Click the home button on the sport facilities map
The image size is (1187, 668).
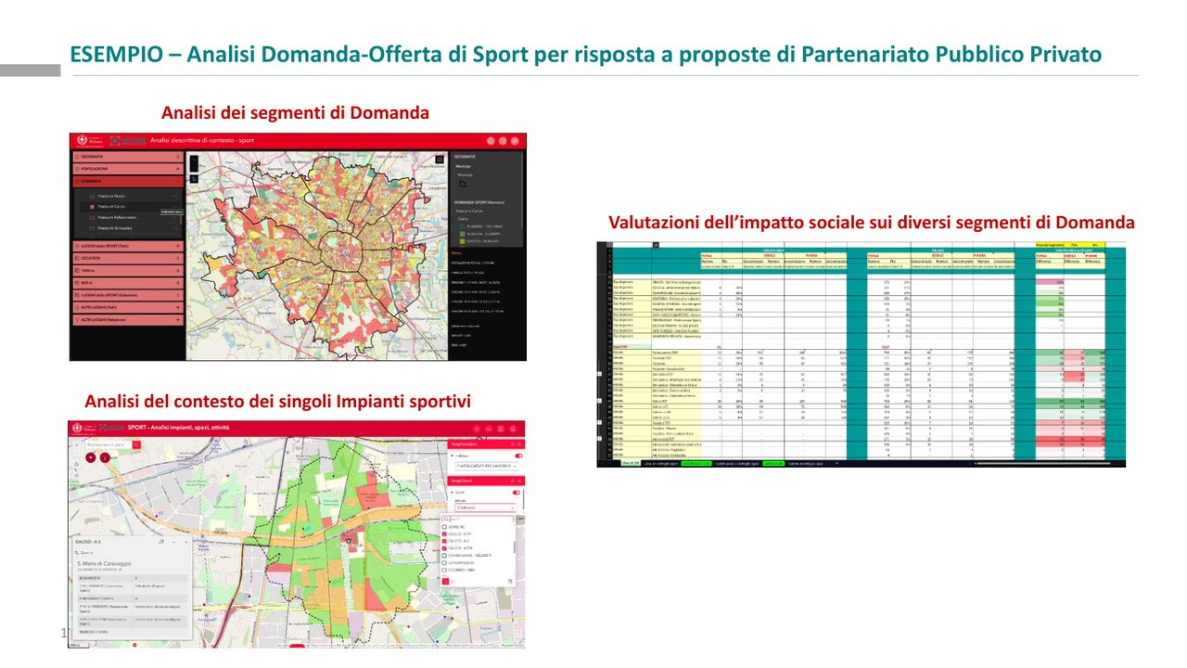pyautogui.click(x=77, y=464)
